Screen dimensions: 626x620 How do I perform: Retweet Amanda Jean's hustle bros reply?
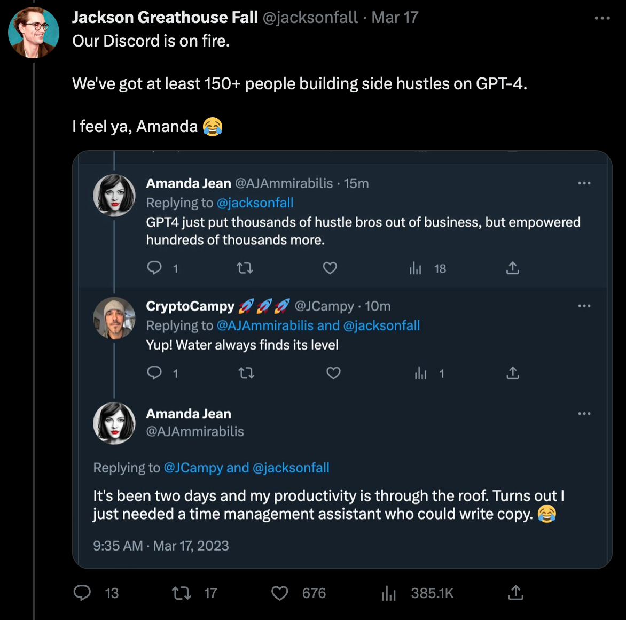click(x=245, y=268)
